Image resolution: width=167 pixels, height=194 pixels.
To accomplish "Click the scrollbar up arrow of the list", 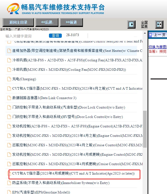I will coord(145,33).
